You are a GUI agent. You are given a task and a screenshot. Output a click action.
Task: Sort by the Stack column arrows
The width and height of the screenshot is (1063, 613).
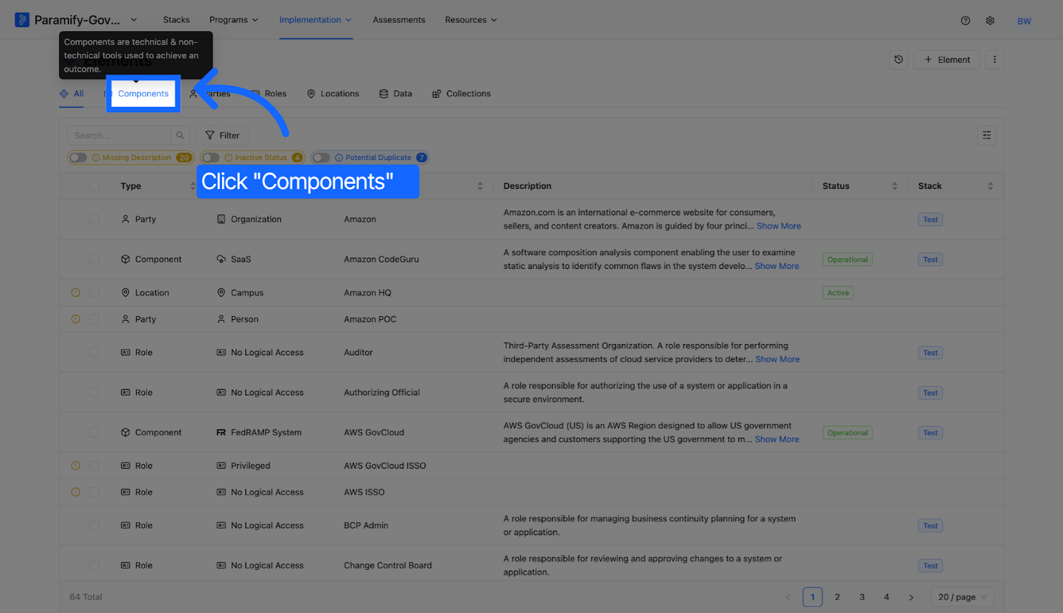(990, 186)
